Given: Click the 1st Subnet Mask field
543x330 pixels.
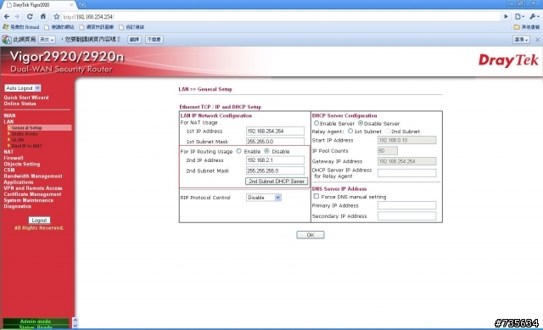Looking at the screenshot, I should pyautogui.click(x=275, y=142).
